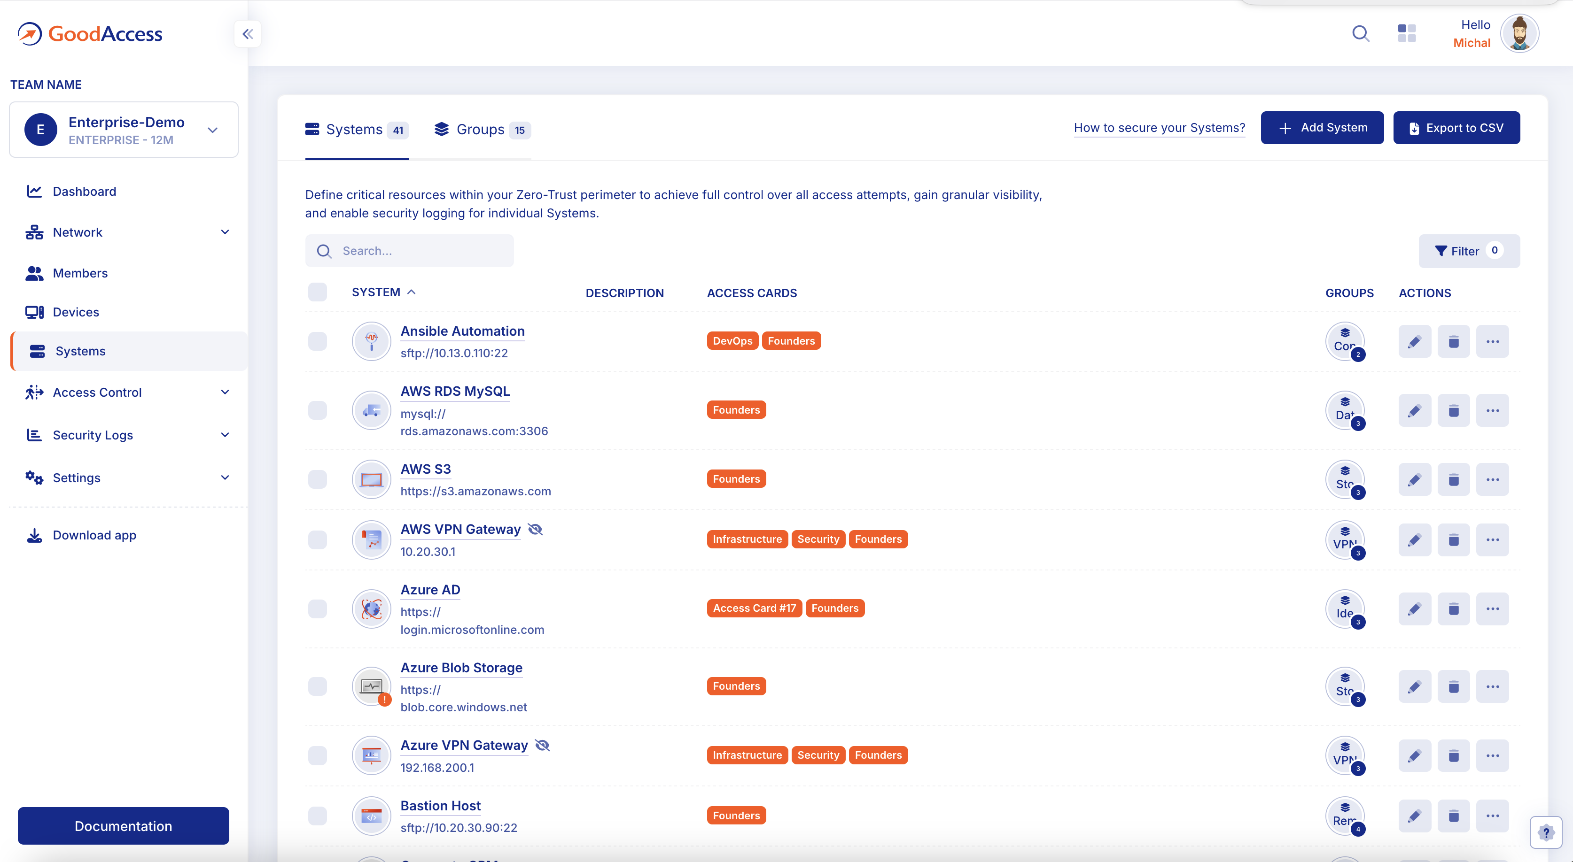Open How to secure your Systems link

point(1159,128)
